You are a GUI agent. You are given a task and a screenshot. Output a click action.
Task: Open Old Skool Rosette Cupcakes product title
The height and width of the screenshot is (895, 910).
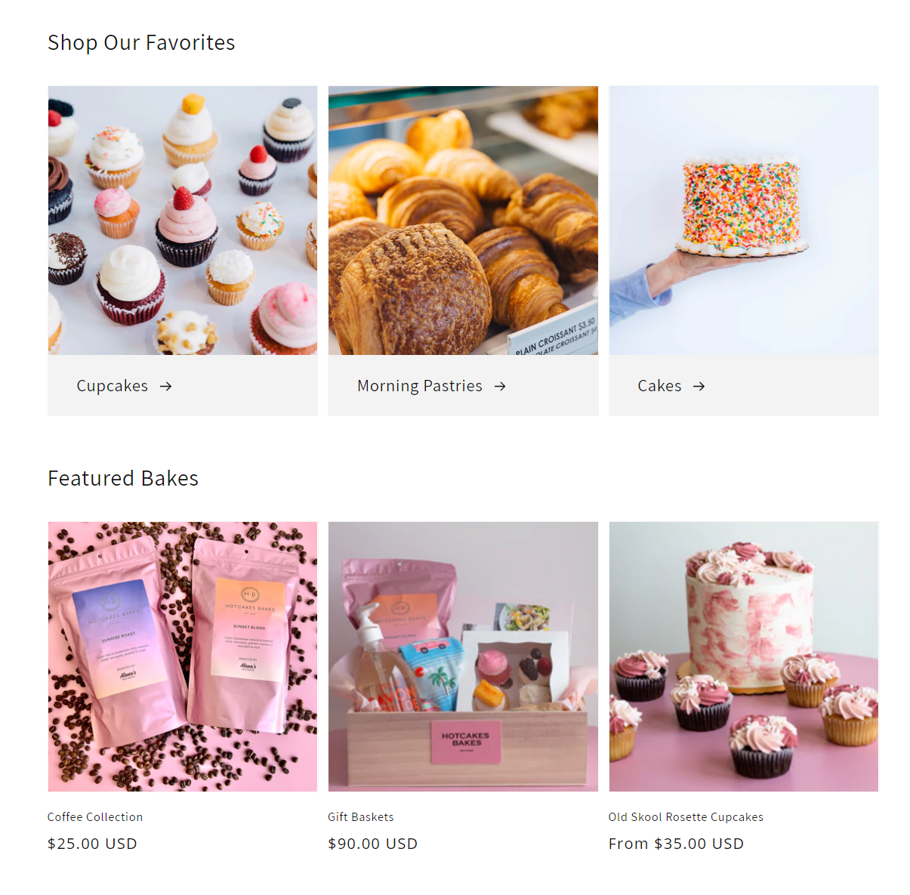coord(686,817)
